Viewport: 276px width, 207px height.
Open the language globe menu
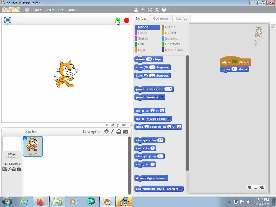click(x=27, y=10)
